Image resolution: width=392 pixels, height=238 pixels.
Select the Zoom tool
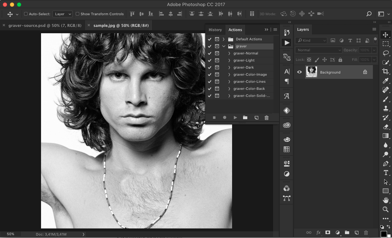[386, 209]
